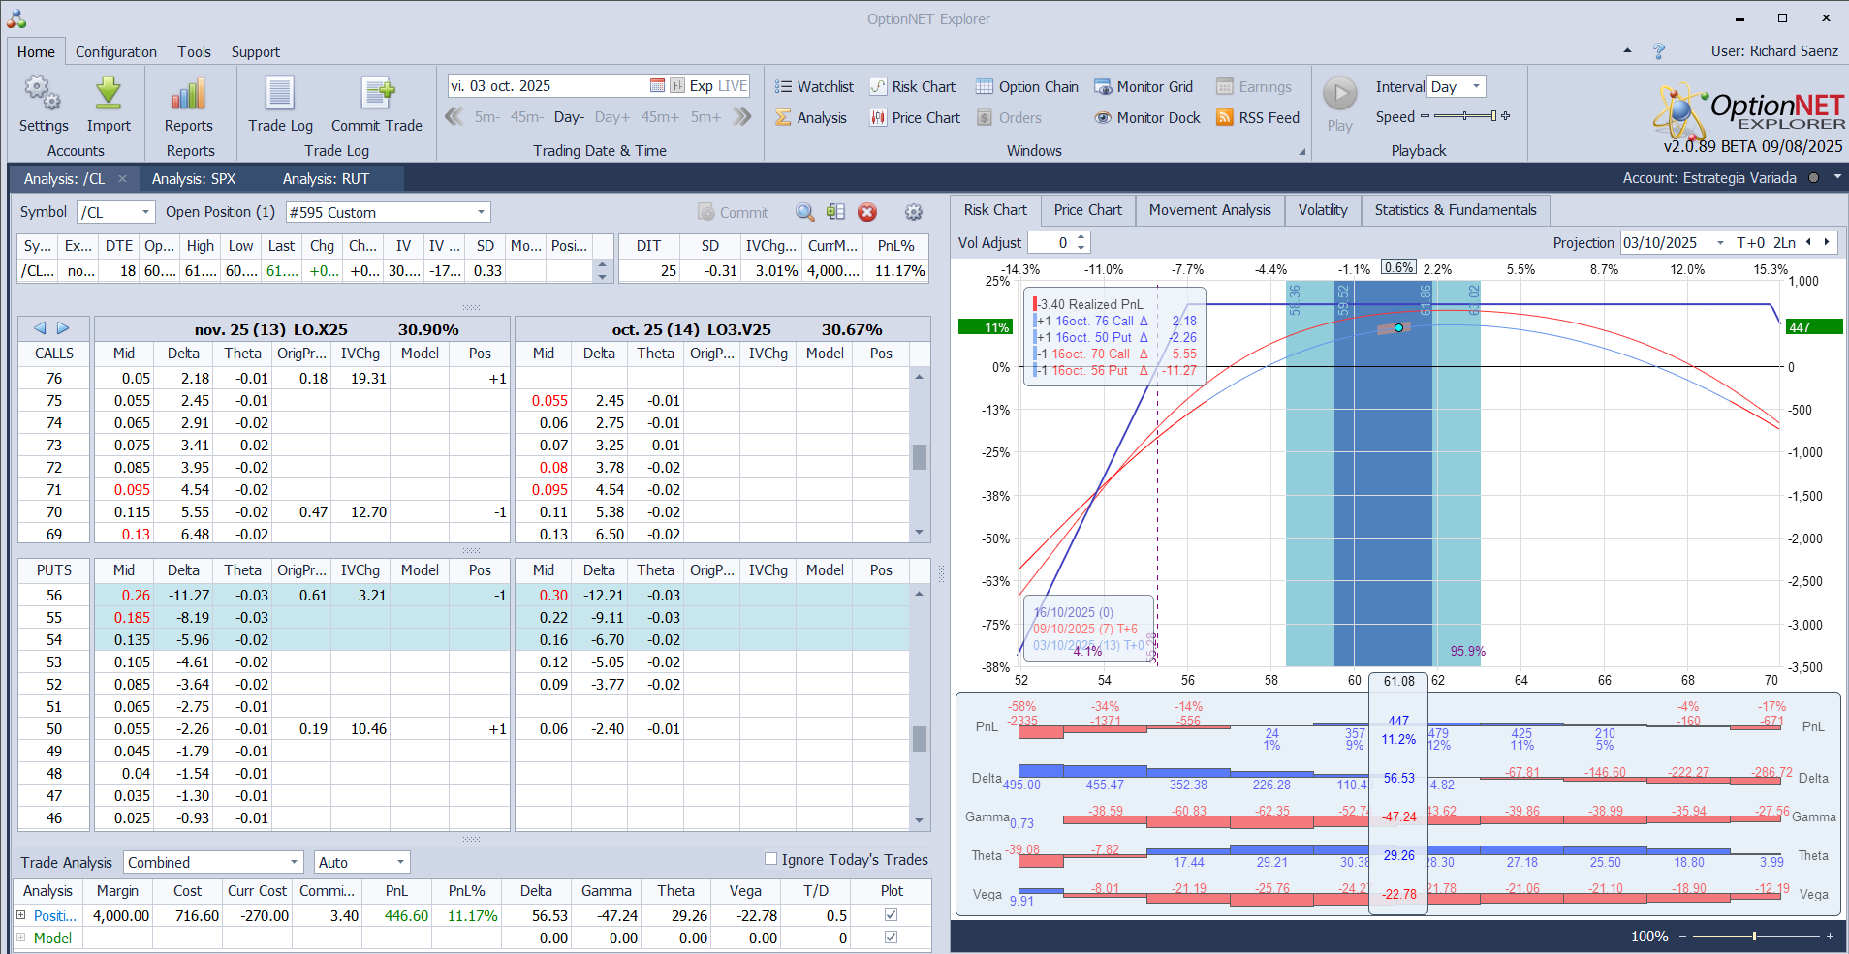Open the Symbol /CL dropdown

(145, 212)
